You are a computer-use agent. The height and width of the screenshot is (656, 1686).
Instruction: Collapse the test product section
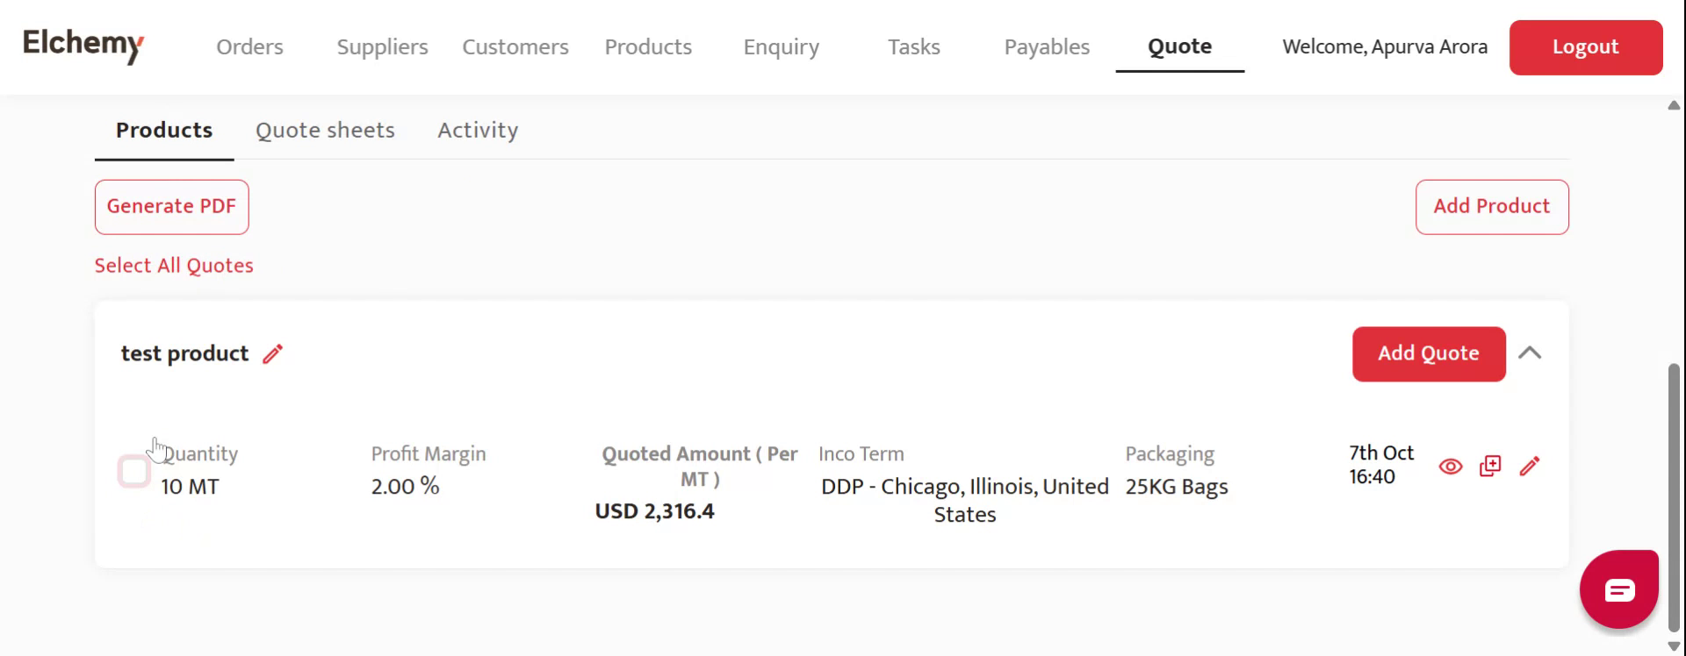pyautogui.click(x=1530, y=353)
